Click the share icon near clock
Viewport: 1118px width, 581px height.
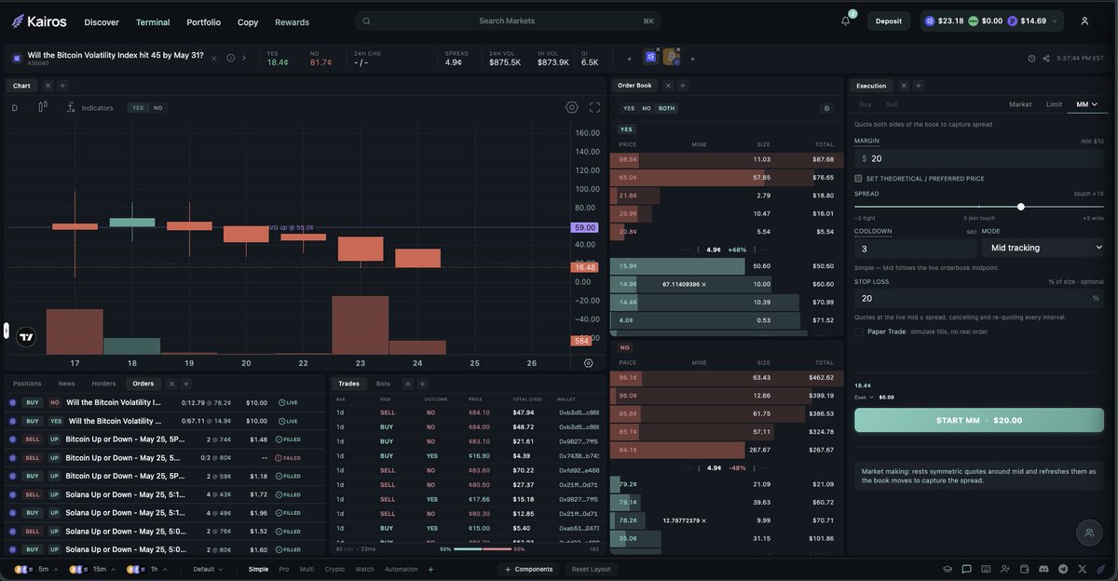(x=1045, y=58)
